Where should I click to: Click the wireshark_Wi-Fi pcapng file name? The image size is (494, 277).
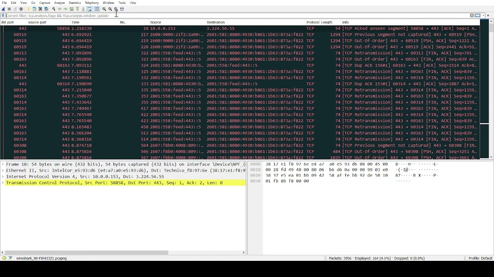[41, 258]
